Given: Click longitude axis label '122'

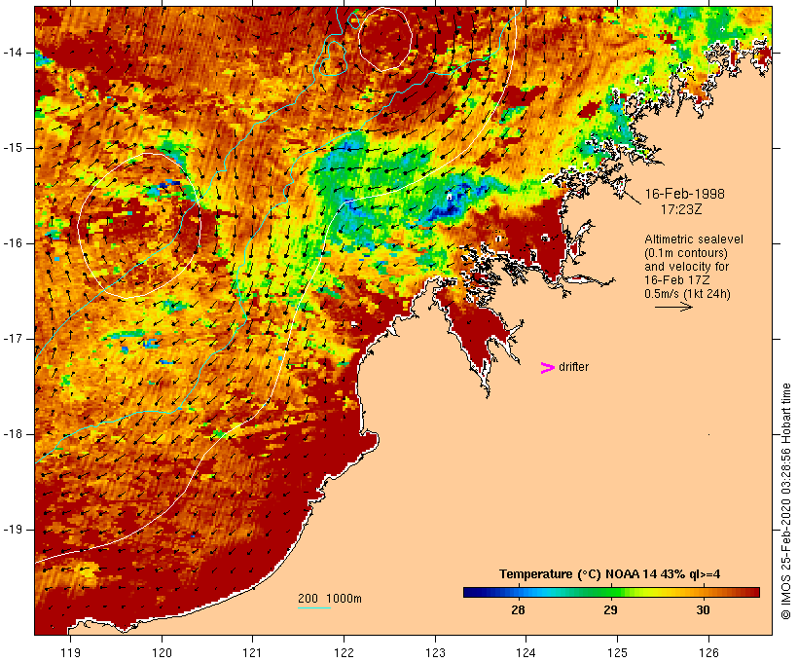Looking at the screenshot, I should pos(344,652).
